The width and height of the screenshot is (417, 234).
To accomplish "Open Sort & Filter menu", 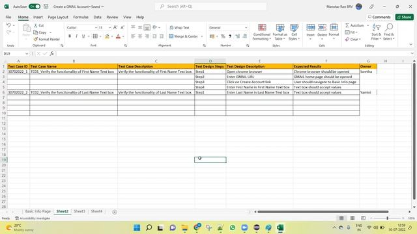I will pyautogui.click(x=377, y=32).
